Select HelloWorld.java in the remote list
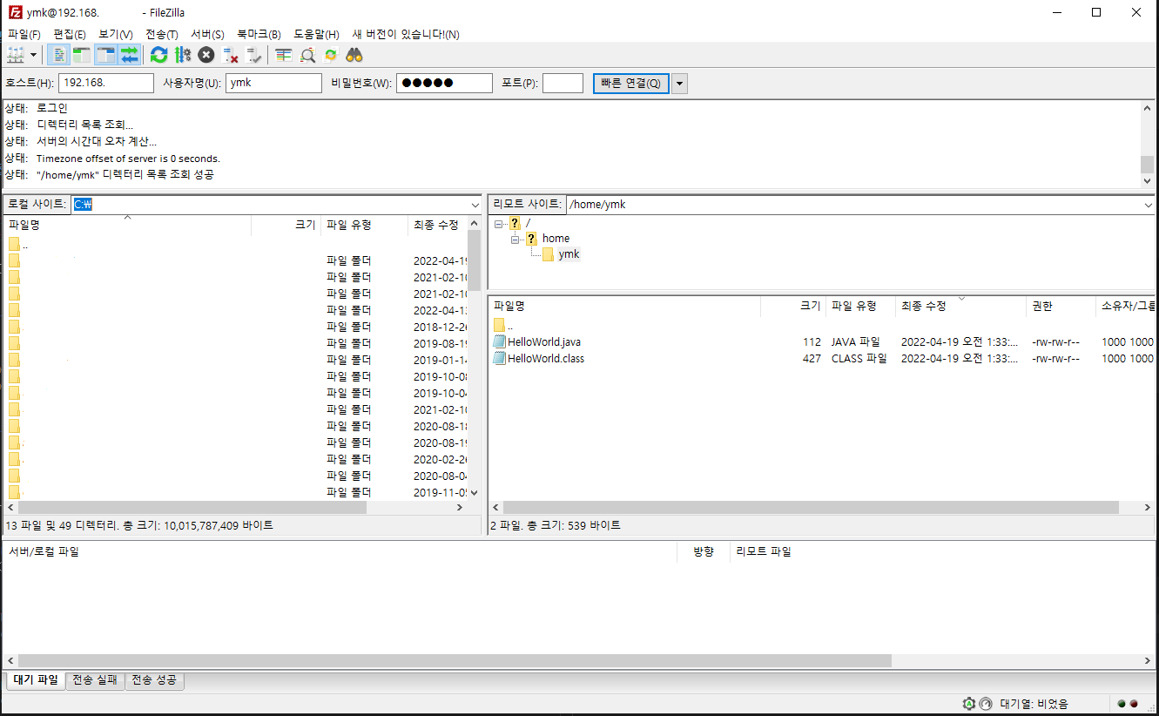 point(544,342)
